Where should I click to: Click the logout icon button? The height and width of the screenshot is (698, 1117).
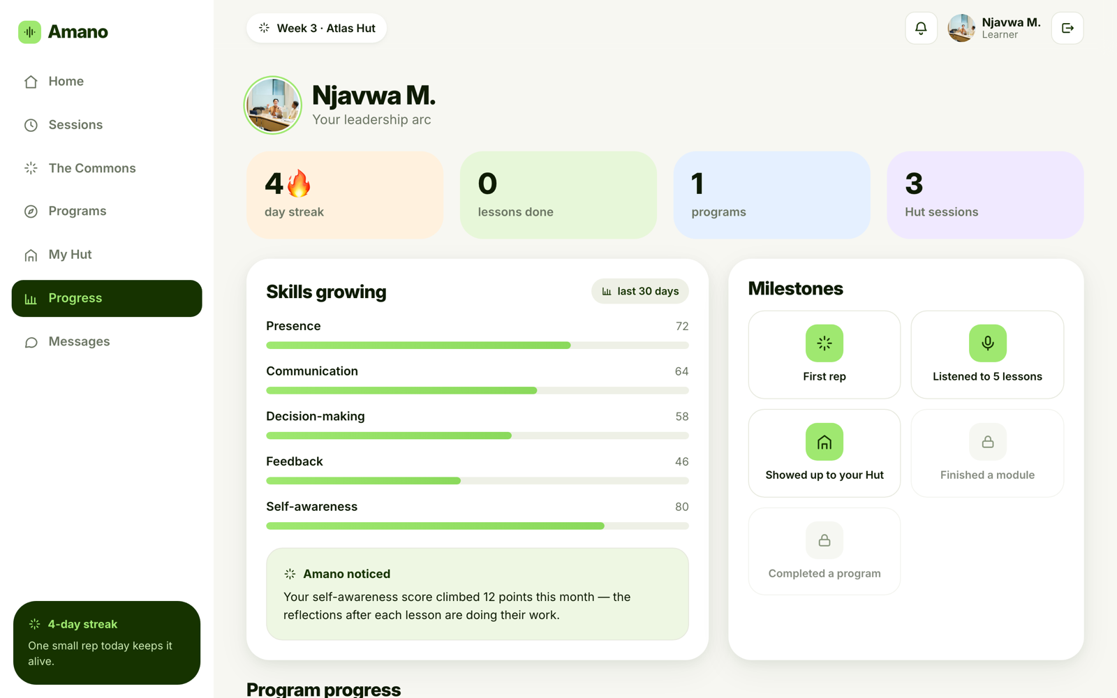coord(1067,28)
